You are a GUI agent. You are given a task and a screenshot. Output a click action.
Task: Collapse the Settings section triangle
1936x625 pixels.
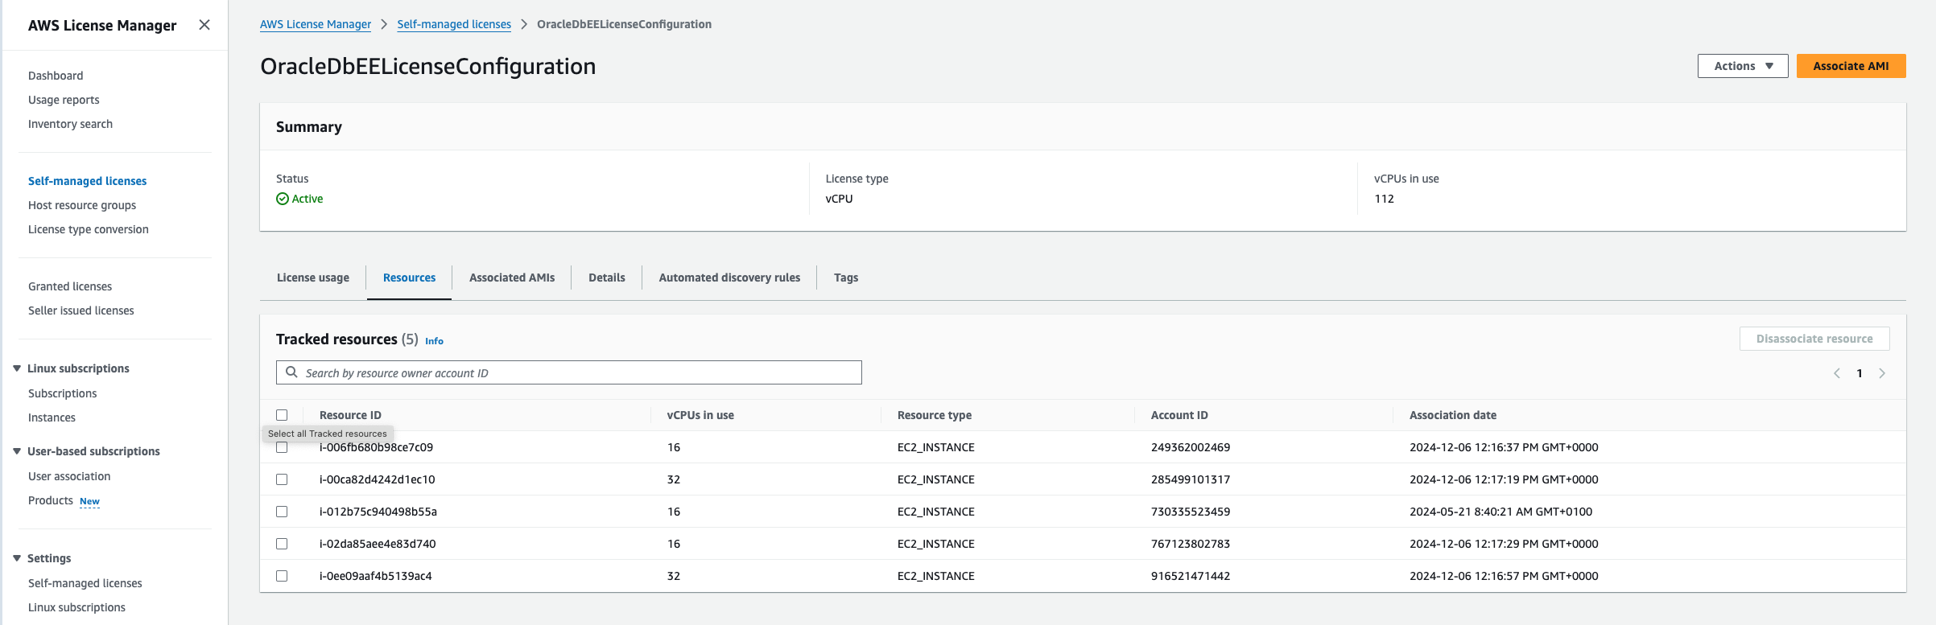click(17, 558)
